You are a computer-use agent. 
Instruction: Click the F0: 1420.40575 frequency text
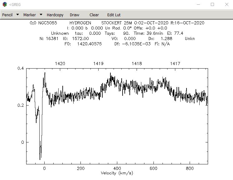point(83,44)
